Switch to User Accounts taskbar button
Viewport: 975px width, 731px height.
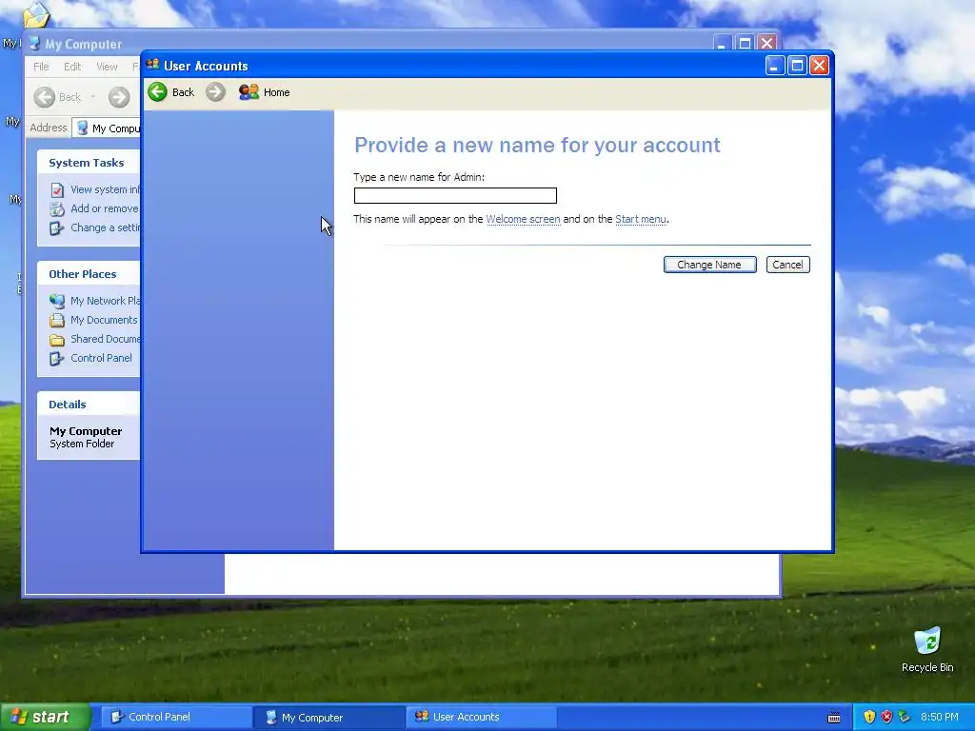tap(481, 717)
